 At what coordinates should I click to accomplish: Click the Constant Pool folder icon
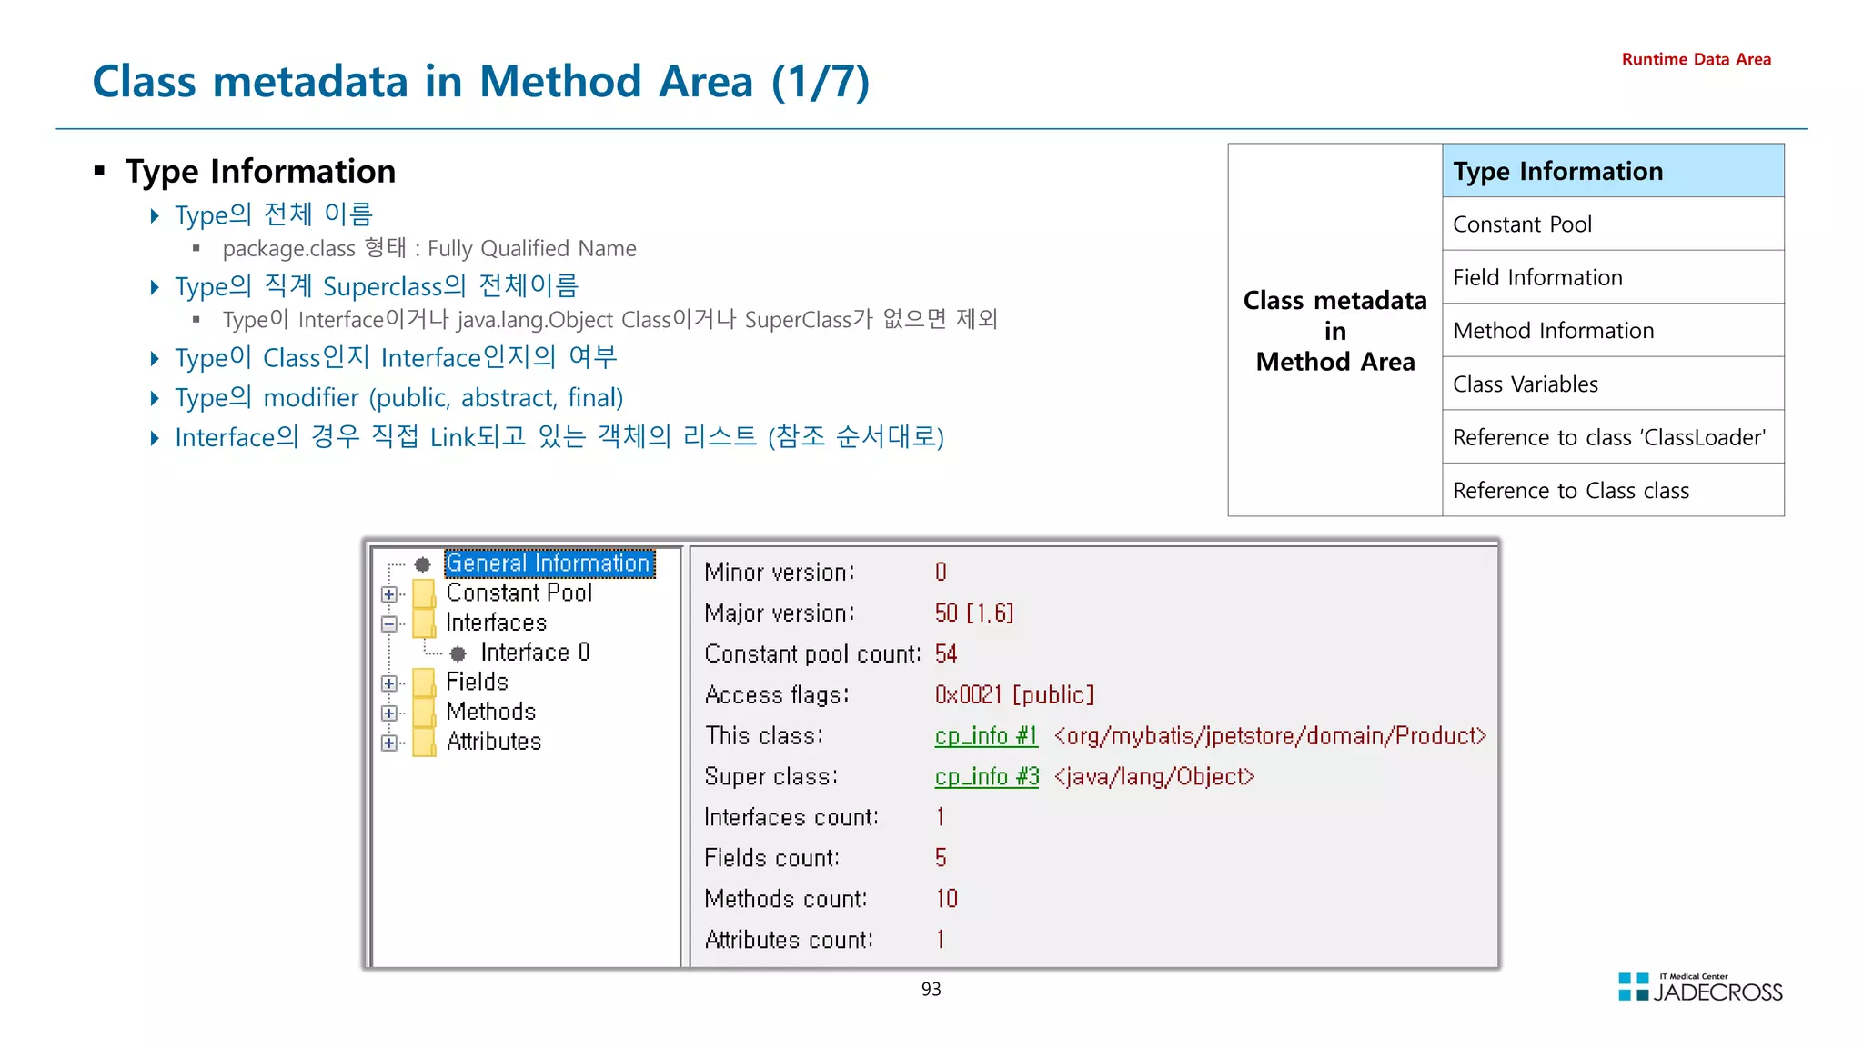(424, 593)
